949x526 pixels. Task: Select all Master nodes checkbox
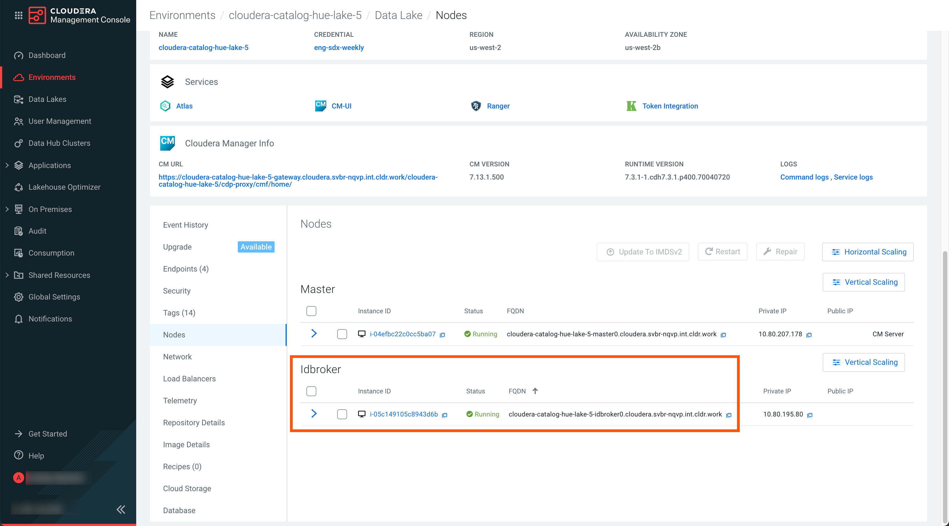311,311
